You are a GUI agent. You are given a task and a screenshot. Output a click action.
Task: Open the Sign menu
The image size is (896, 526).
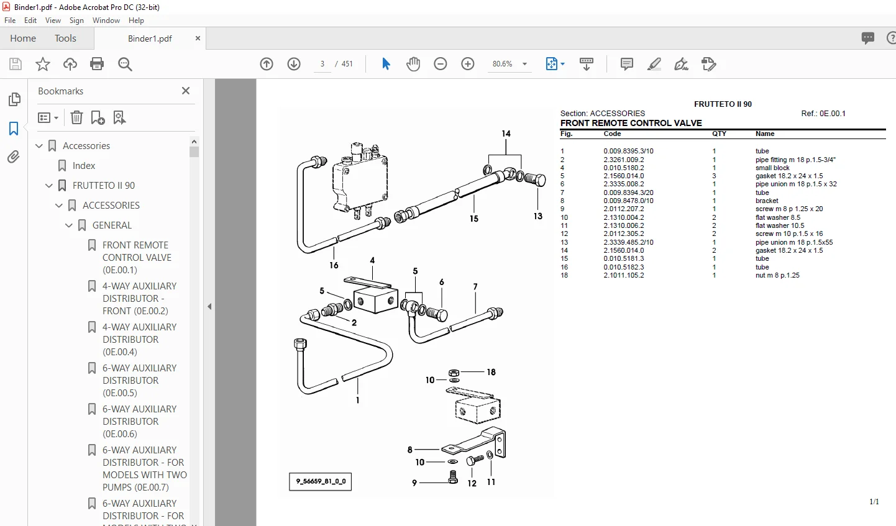click(x=76, y=20)
